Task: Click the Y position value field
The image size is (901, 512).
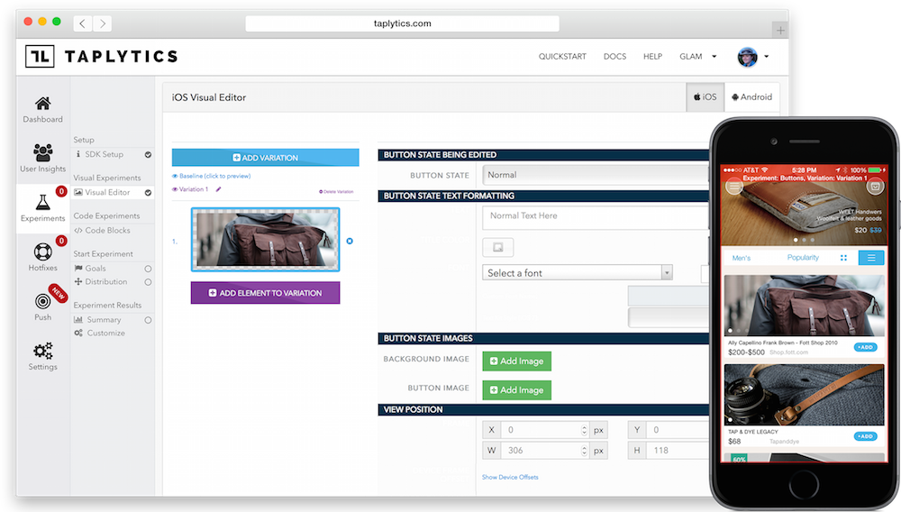Action: 678,430
